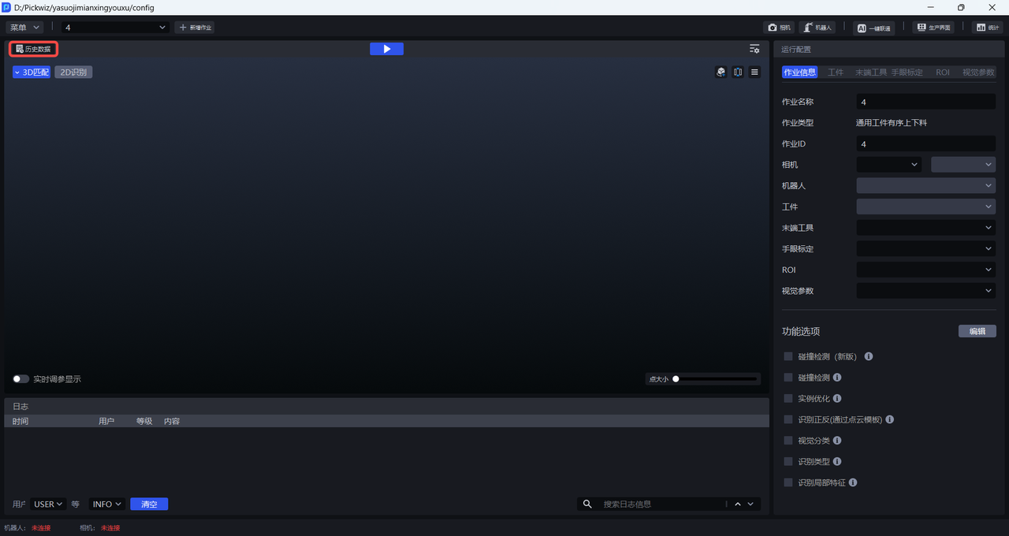The height and width of the screenshot is (536, 1009).
Task: Open the viewer settings list-gear icon
Action: point(754,49)
